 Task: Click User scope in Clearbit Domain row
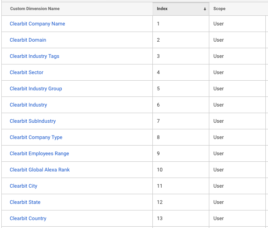pos(219,40)
